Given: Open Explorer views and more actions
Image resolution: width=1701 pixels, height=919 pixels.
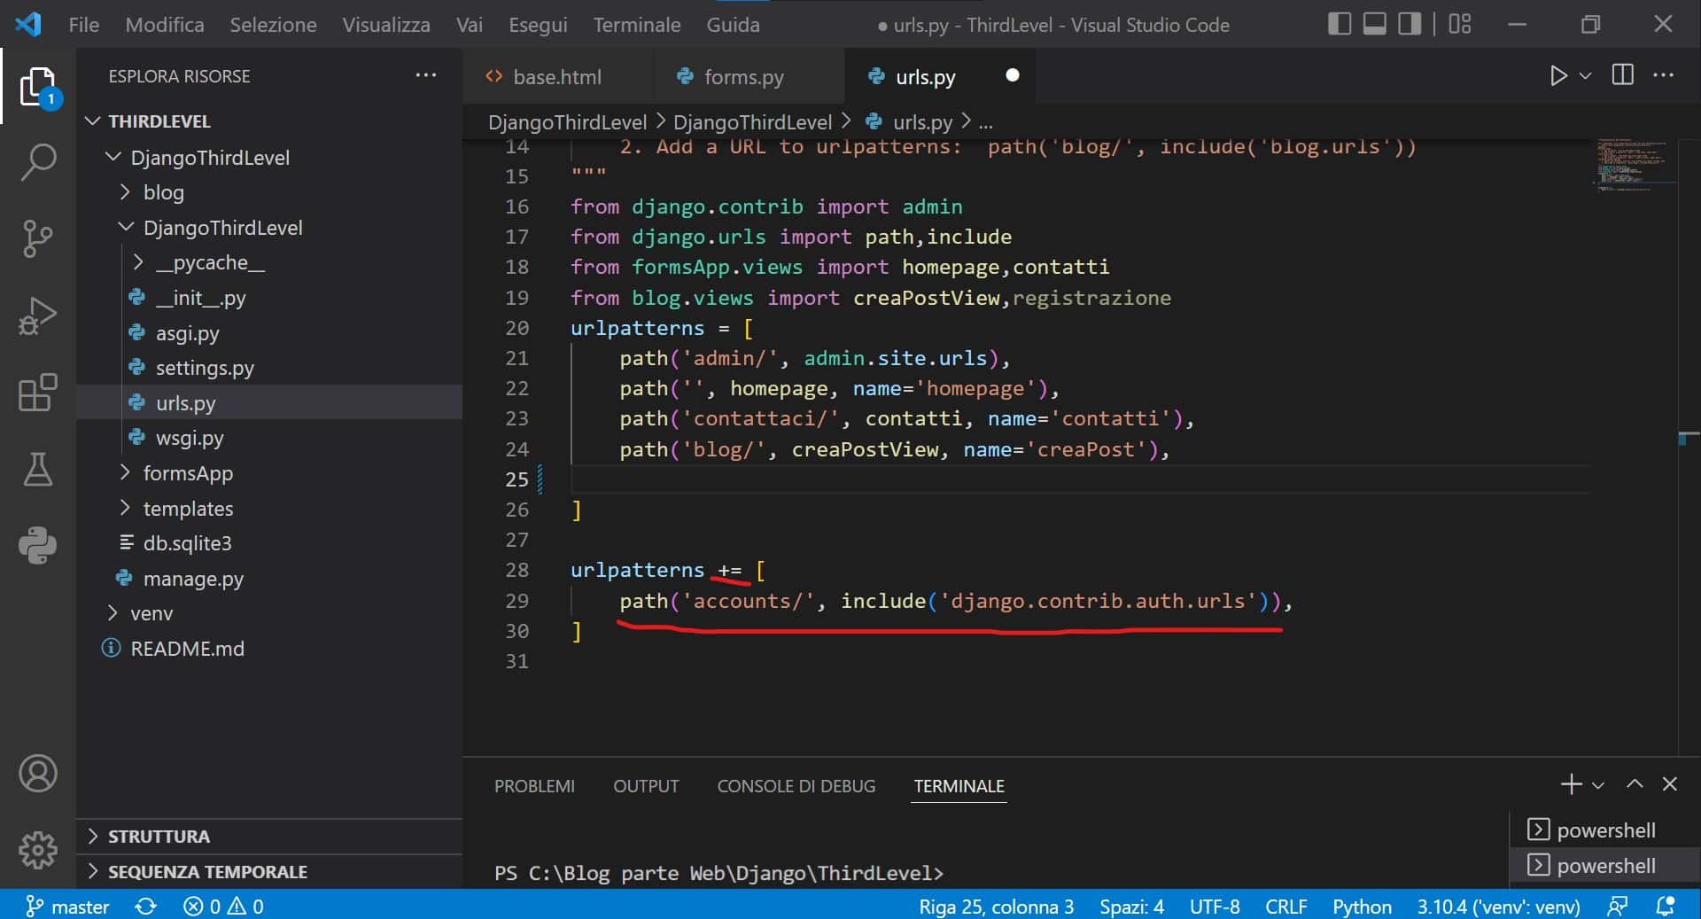Looking at the screenshot, I should click(426, 75).
